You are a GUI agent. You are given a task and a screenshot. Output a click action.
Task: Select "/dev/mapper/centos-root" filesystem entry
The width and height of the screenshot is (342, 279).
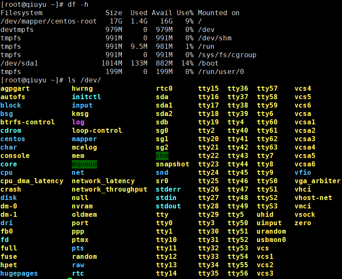pyautogui.click(x=49, y=21)
